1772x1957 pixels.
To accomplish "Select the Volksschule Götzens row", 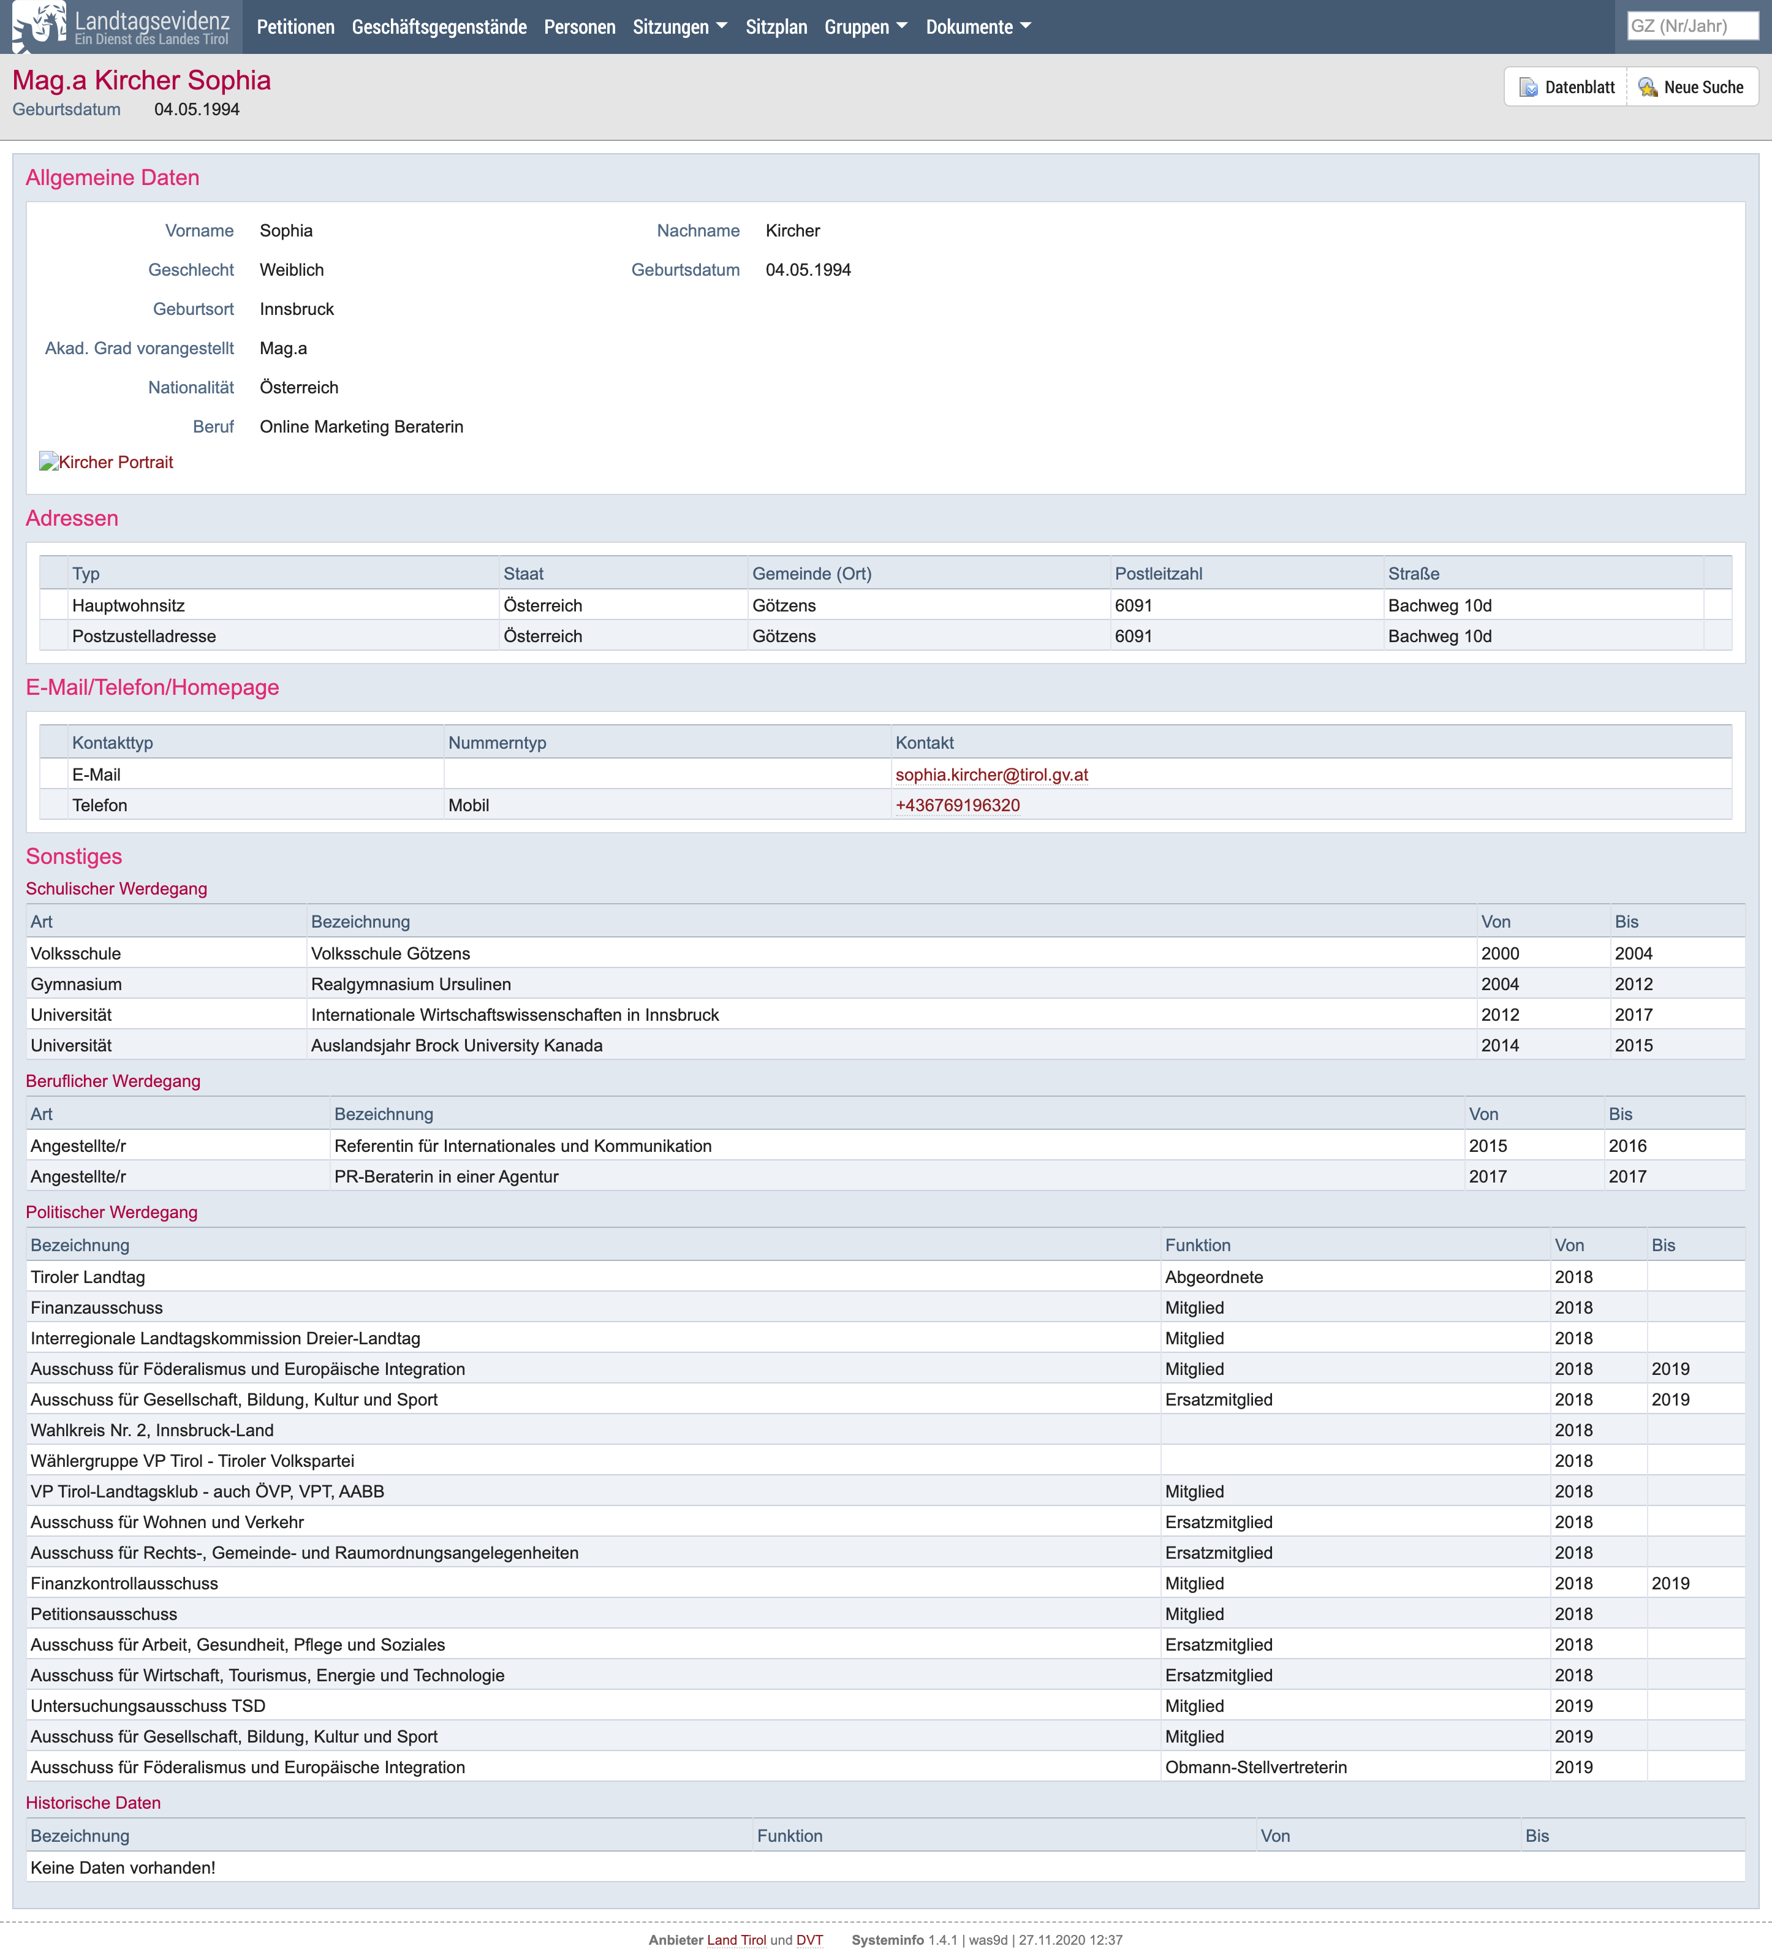I will pos(885,953).
